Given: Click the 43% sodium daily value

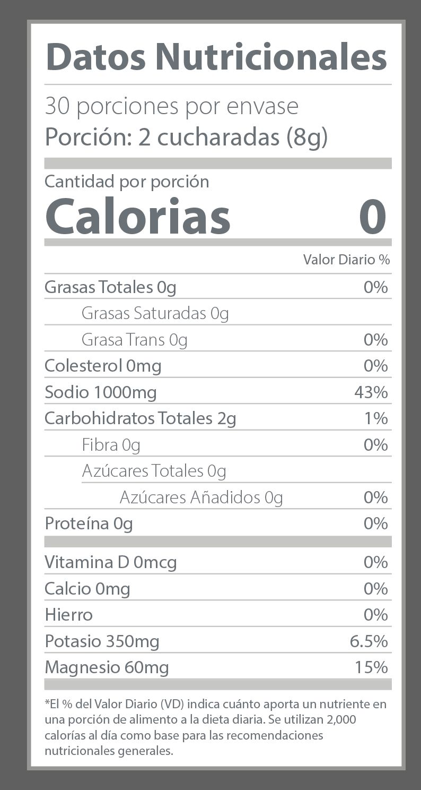Looking at the screenshot, I should coord(371,392).
